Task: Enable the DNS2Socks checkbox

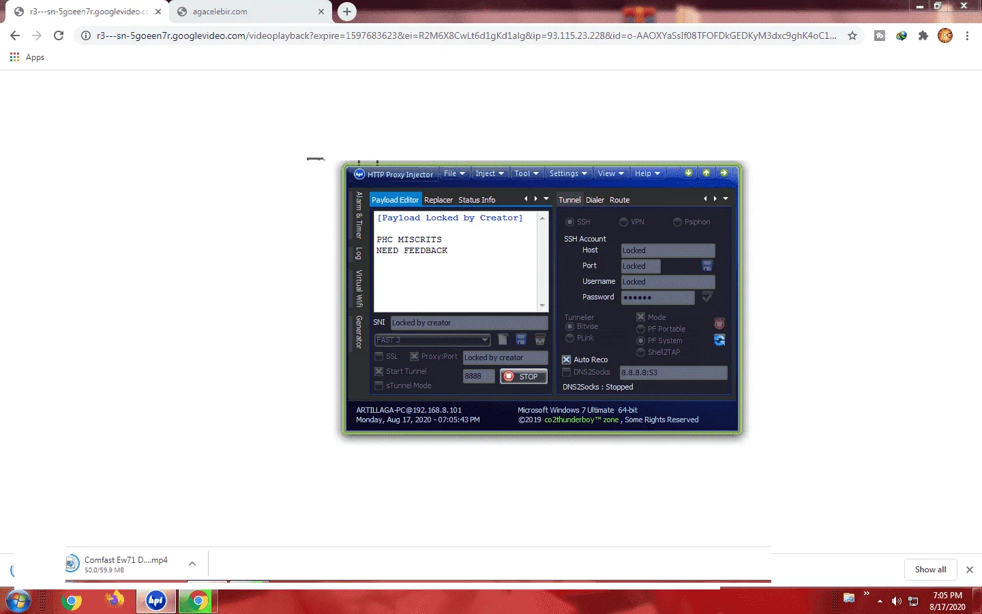Action: [x=566, y=372]
